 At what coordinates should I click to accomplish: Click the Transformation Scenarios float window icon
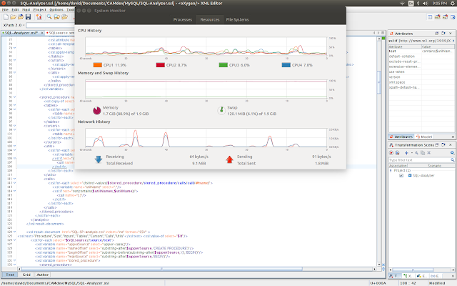[x=436, y=144]
